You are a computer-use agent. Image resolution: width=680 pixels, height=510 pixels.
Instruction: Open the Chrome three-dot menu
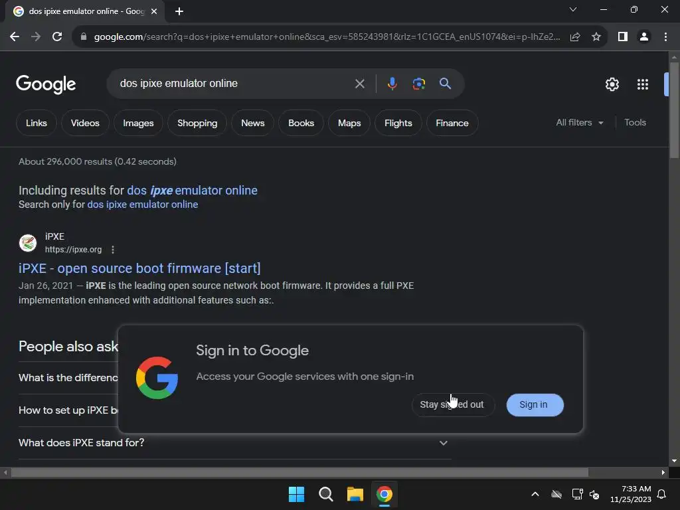[x=665, y=37]
